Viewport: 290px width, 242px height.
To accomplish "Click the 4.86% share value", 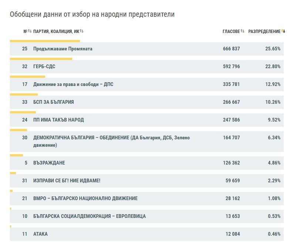I will pyautogui.click(x=274, y=163).
